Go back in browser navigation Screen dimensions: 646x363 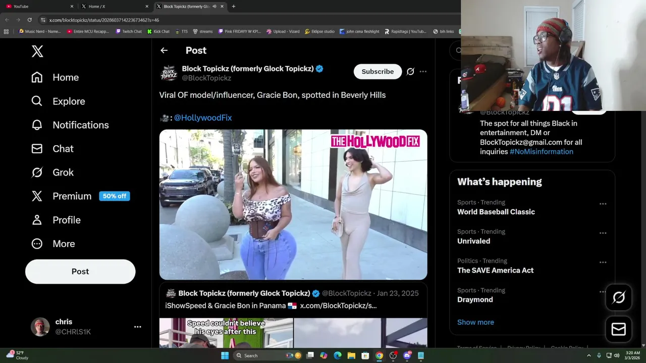7,20
